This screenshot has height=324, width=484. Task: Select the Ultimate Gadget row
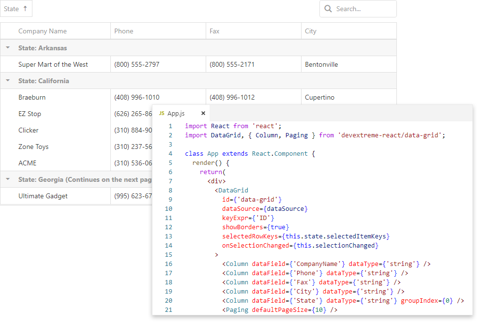tap(43, 196)
